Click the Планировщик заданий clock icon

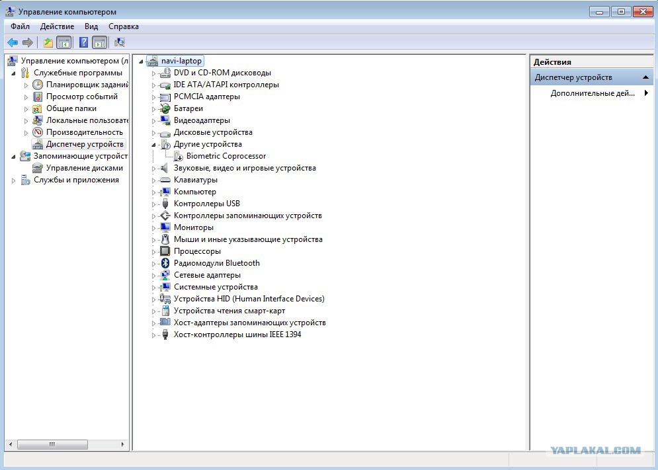coord(38,85)
